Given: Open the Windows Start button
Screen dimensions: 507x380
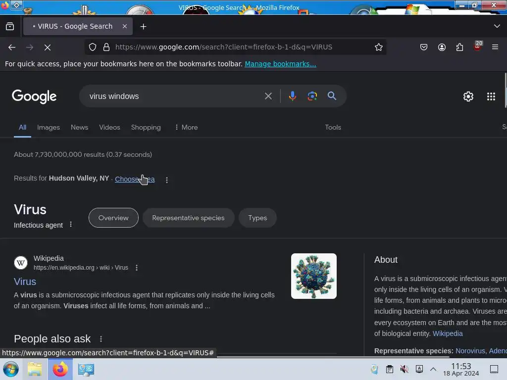Looking at the screenshot, I should (x=11, y=369).
